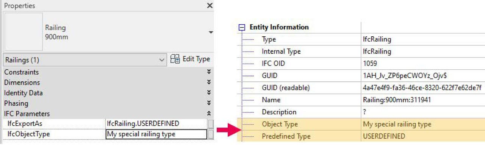Expand the Phasing section
Viewport: 485px width, 145px height.
click(209, 103)
